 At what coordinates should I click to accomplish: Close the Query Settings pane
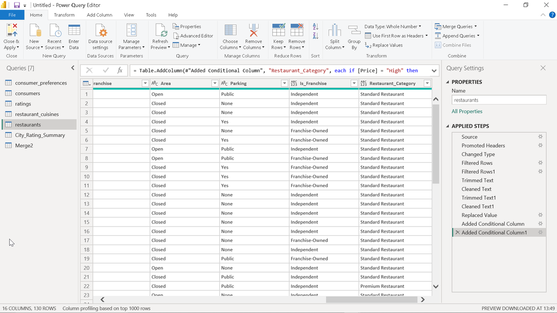click(x=543, y=68)
